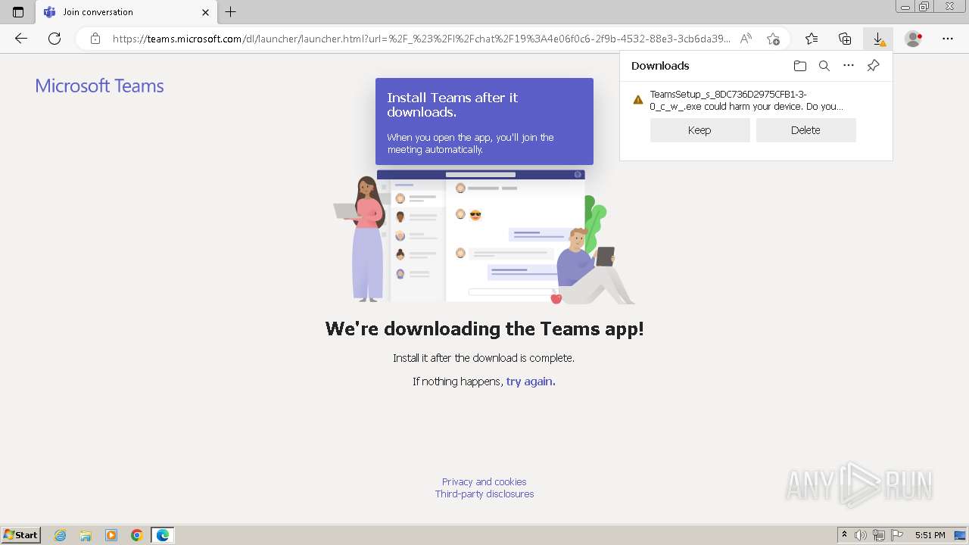Click the warning icon beside TeamsSetup file
This screenshot has width=969, height=545.
(x=638, y=99)
